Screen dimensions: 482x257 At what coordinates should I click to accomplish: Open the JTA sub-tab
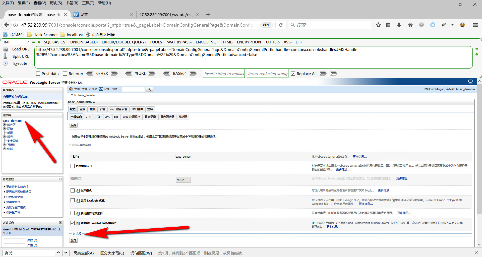pos(88,117)
